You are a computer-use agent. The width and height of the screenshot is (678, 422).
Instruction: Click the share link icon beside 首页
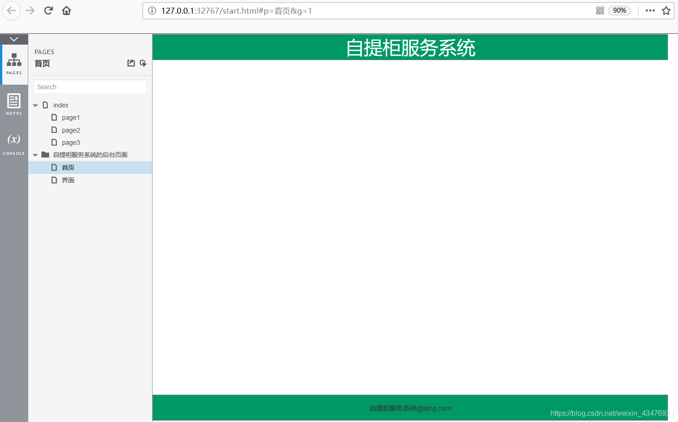click(143, 63)
